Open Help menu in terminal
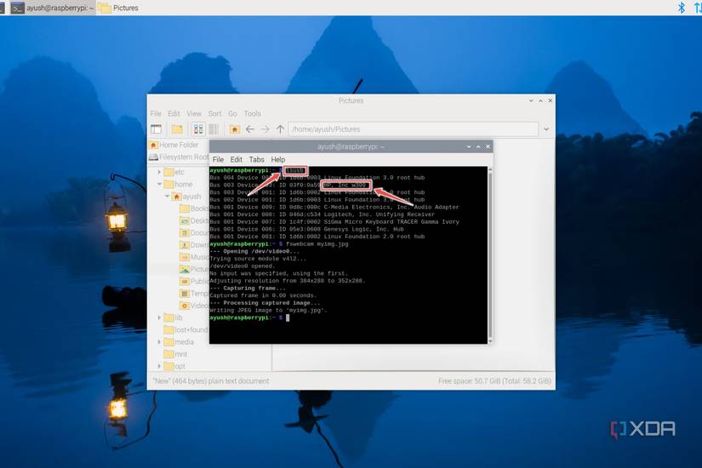 click(x=277, y=159)
